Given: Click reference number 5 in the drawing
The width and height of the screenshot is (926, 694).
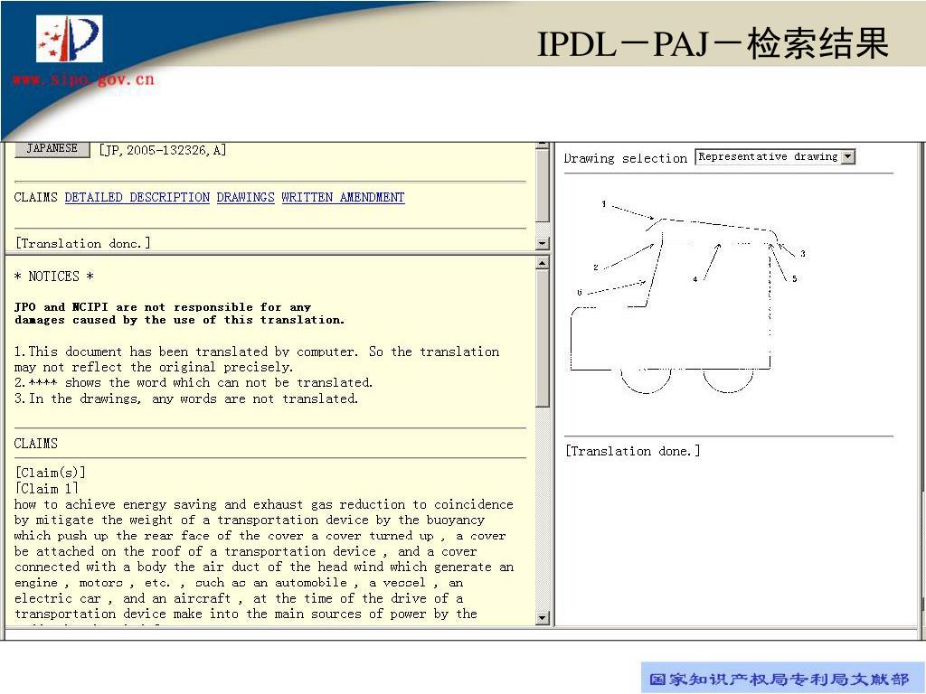Looking at the screenshot, I should pyautogui.click(x=794, y=278).
